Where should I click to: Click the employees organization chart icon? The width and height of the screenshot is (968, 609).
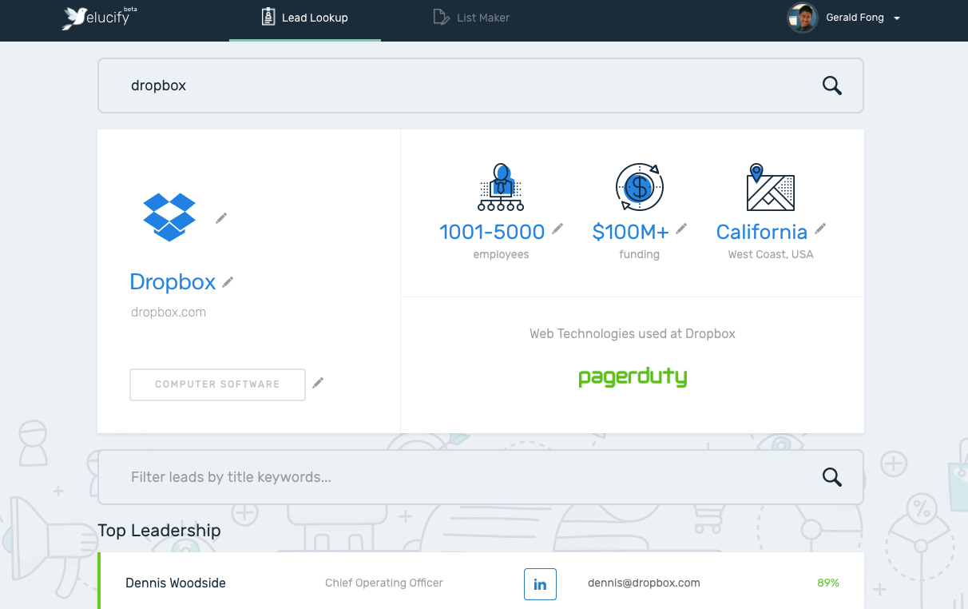click(x=501, y=187)
